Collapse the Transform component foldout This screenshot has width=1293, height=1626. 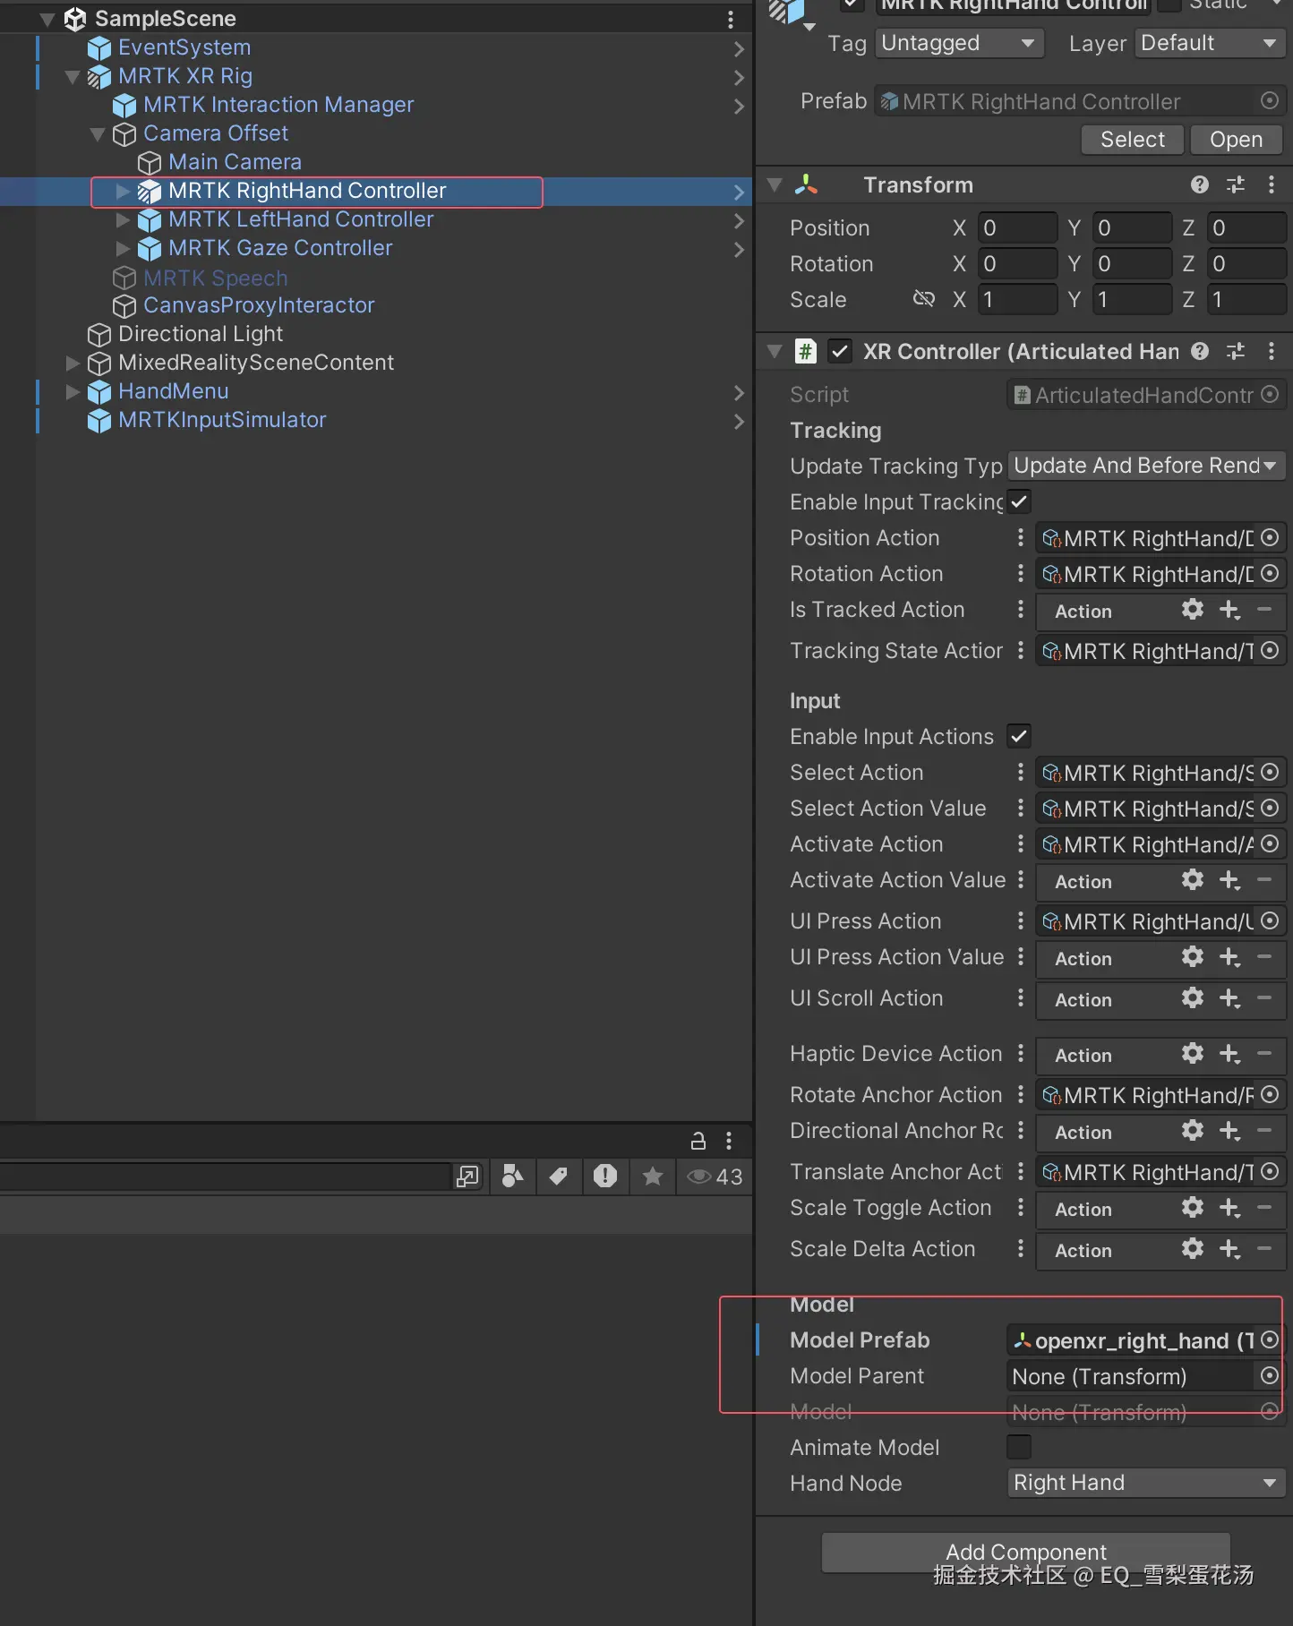[x=775, y=185]
